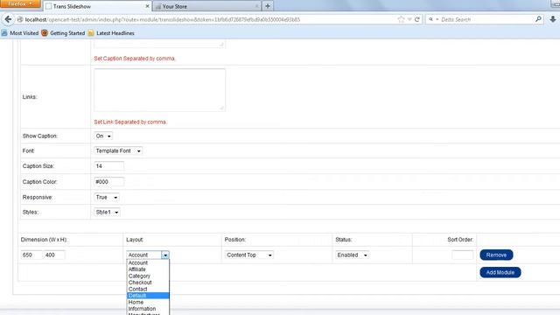
Task: Open the Status dropdown Enabled
Action: tap(352, 255)
